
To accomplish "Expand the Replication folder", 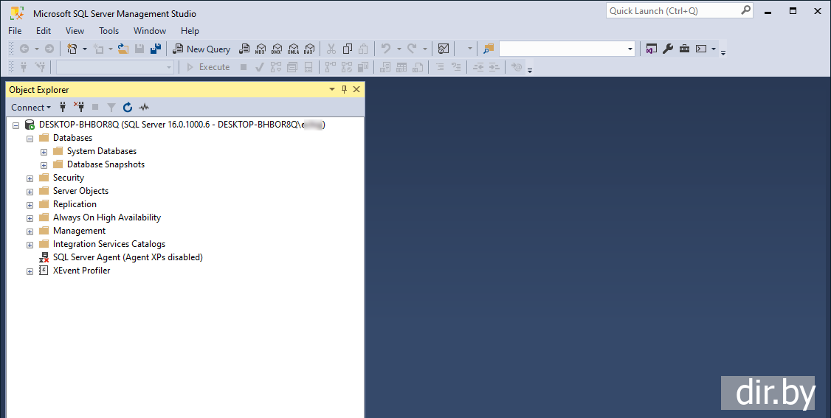I will 30,205.
